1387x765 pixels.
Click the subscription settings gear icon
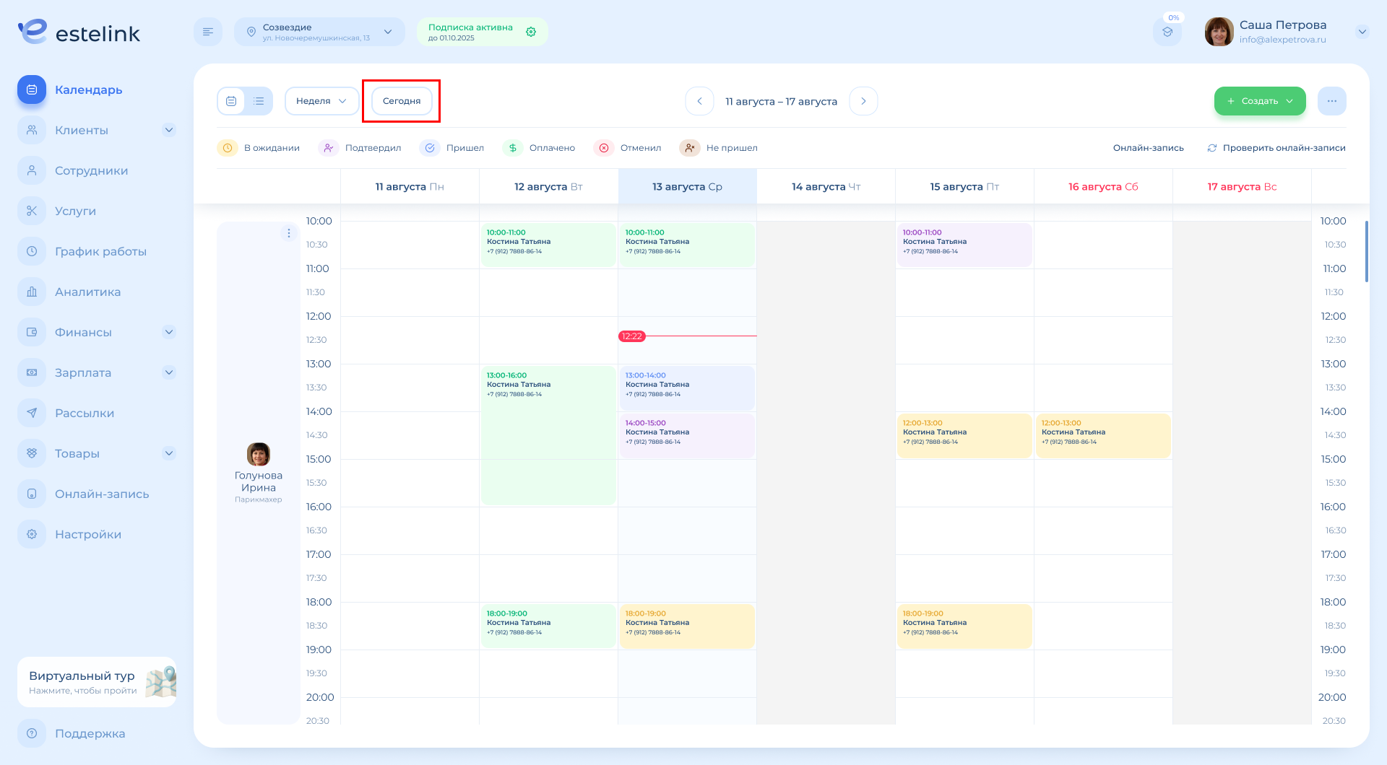click(531, 32)
